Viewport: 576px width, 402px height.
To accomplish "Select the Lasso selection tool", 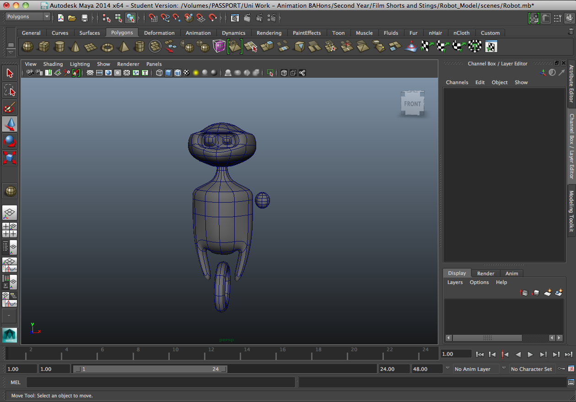I will click(9, 90).
